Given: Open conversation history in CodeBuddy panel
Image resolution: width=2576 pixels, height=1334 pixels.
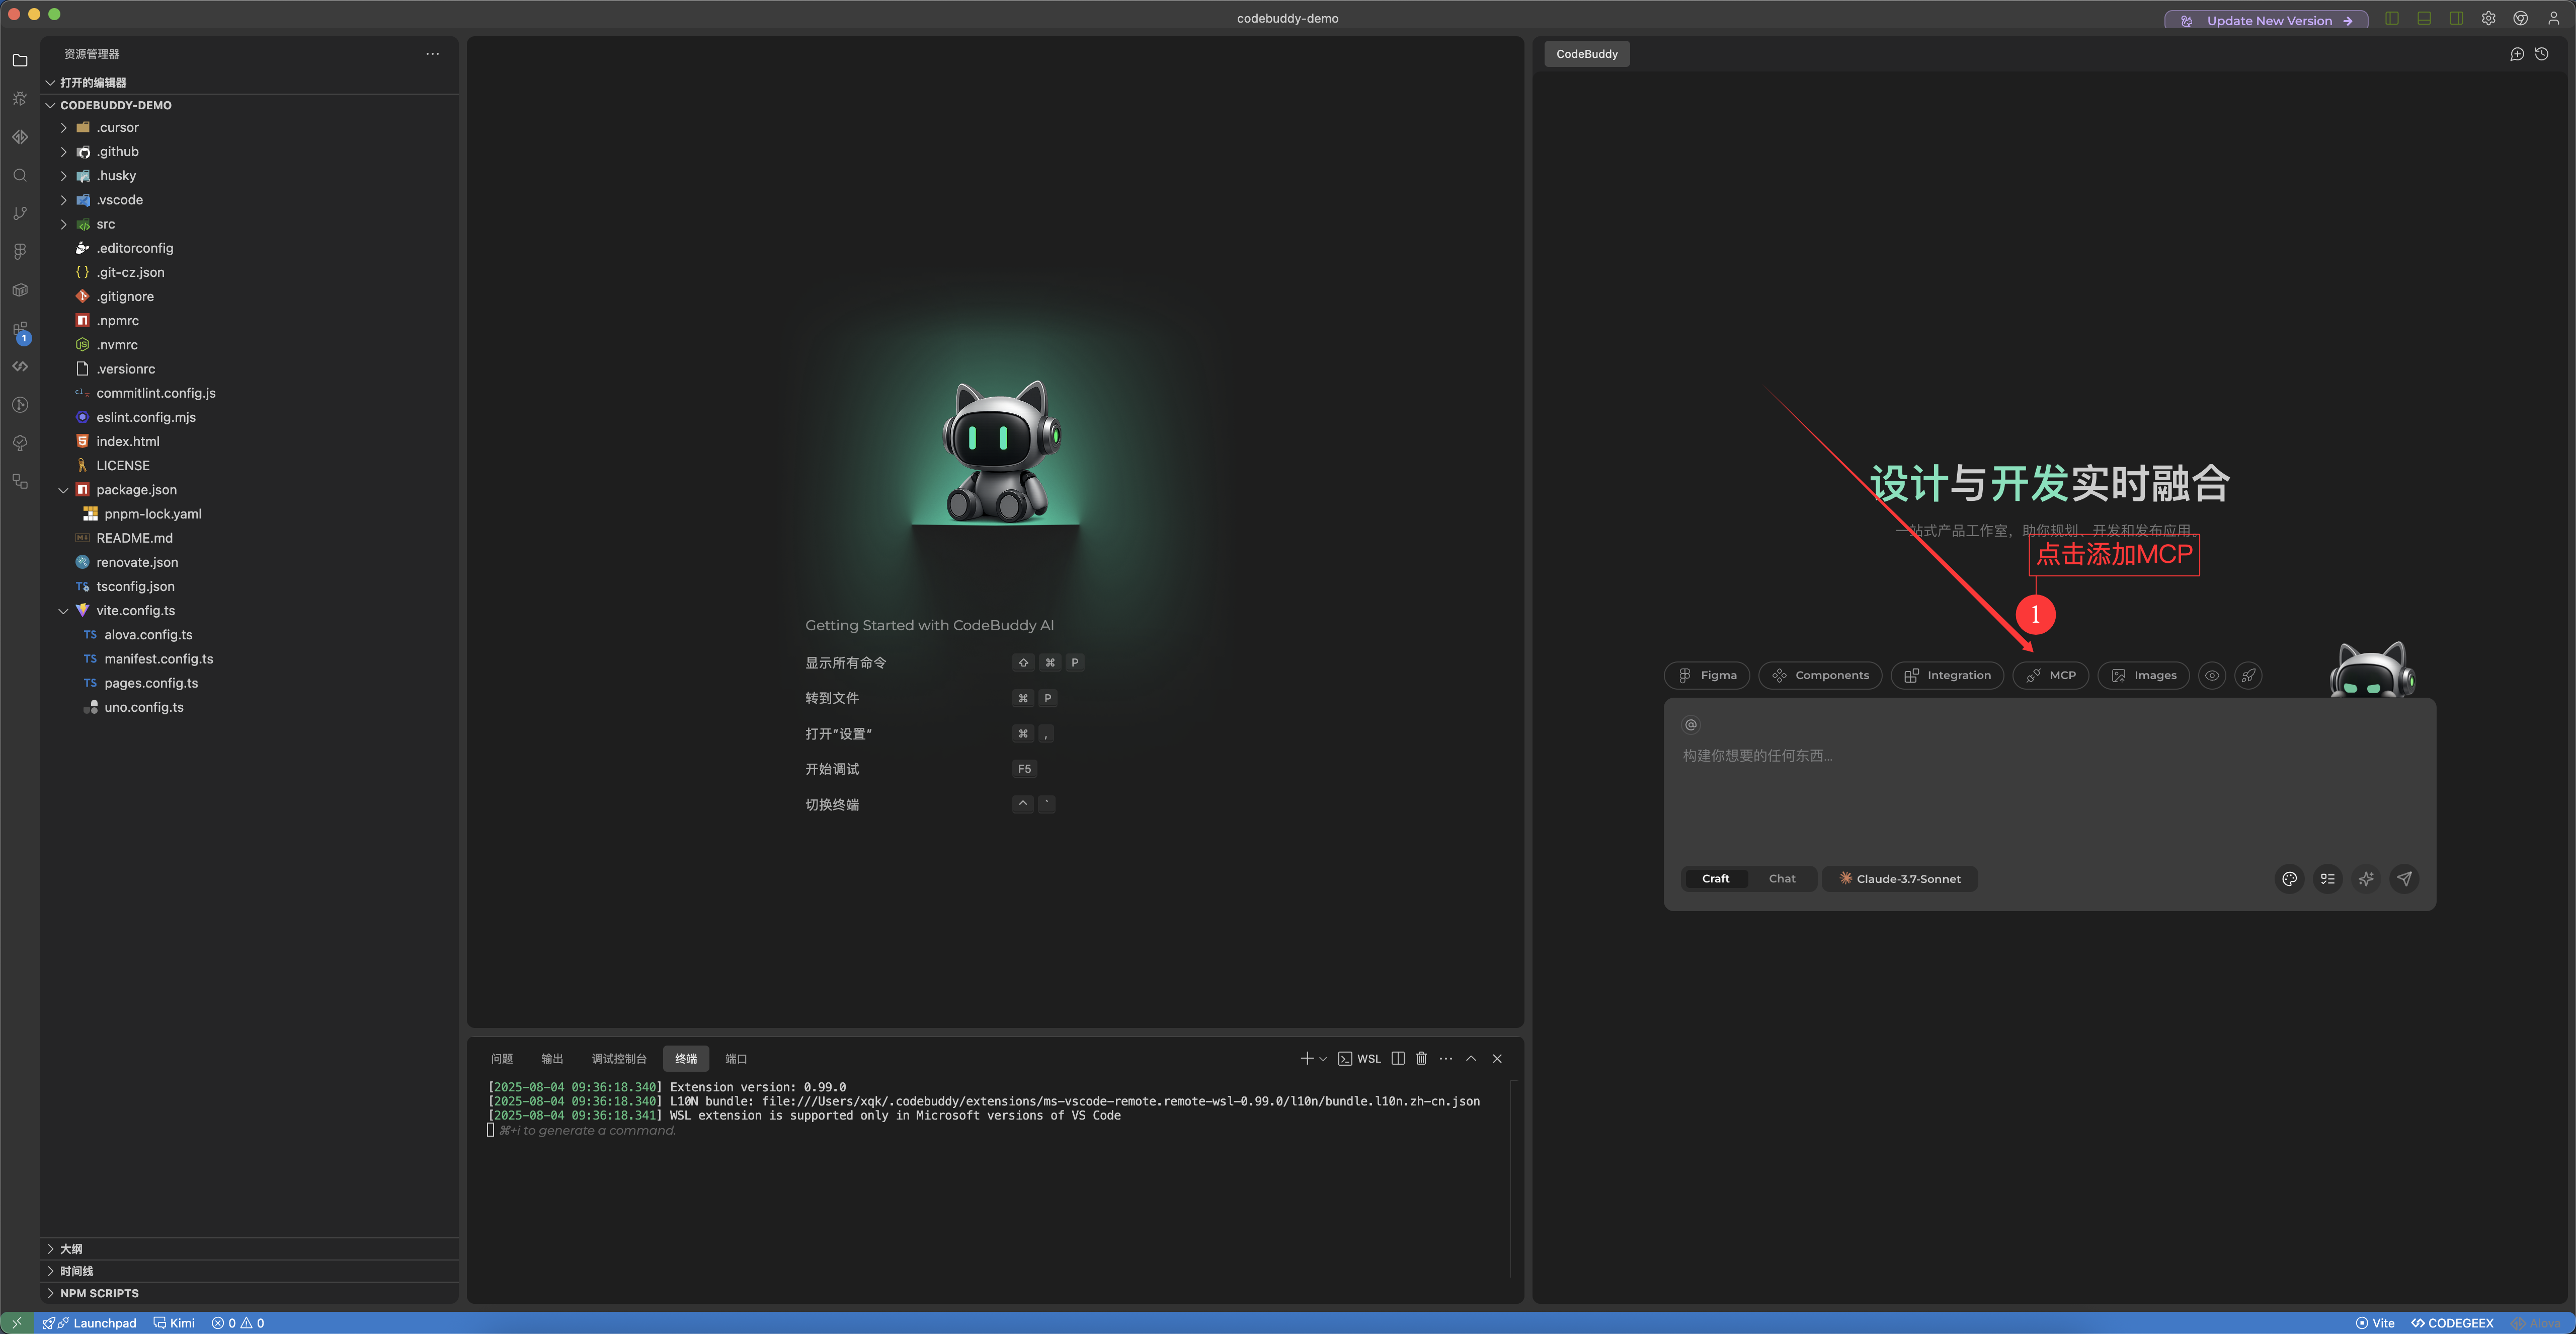Looking at the screenshot, I should (x=2542, y=54).
